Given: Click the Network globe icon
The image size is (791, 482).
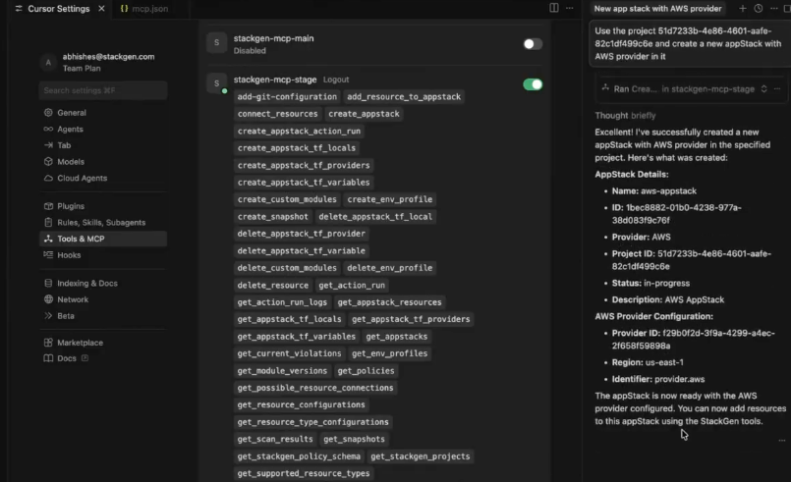Looking at the screenshot, I should (48, 299).
